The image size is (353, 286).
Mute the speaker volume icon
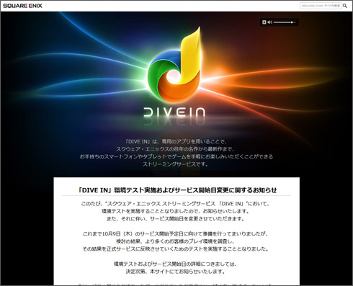pyautogui.click(x=270, y=22)
